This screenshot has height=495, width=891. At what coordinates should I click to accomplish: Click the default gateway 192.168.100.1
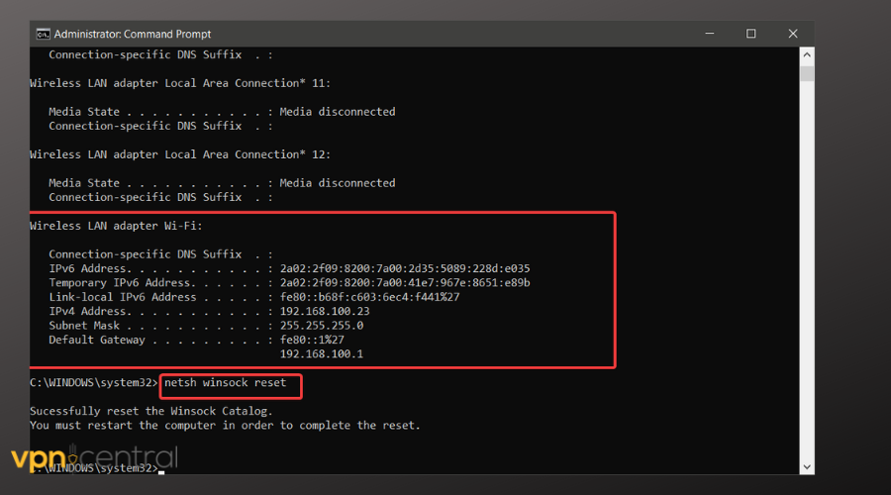point(321,353)
